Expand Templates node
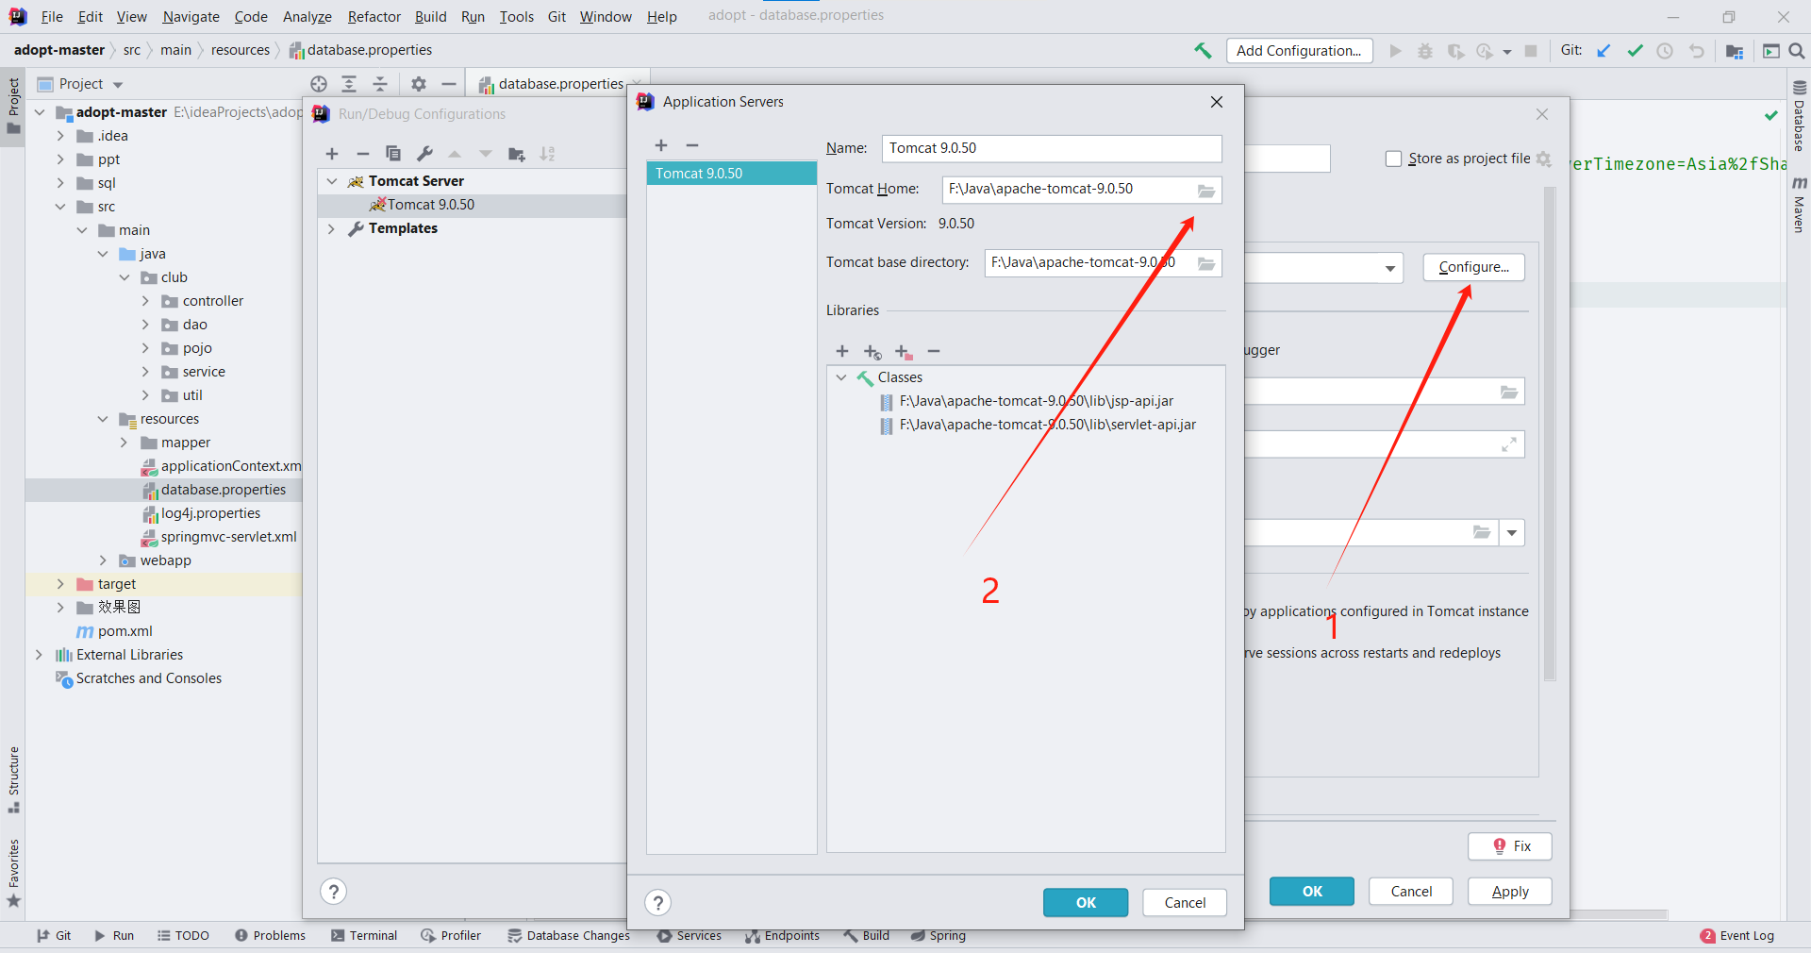Image resolution: width=1811 pixels, height=953 pixels. point(332,228)
